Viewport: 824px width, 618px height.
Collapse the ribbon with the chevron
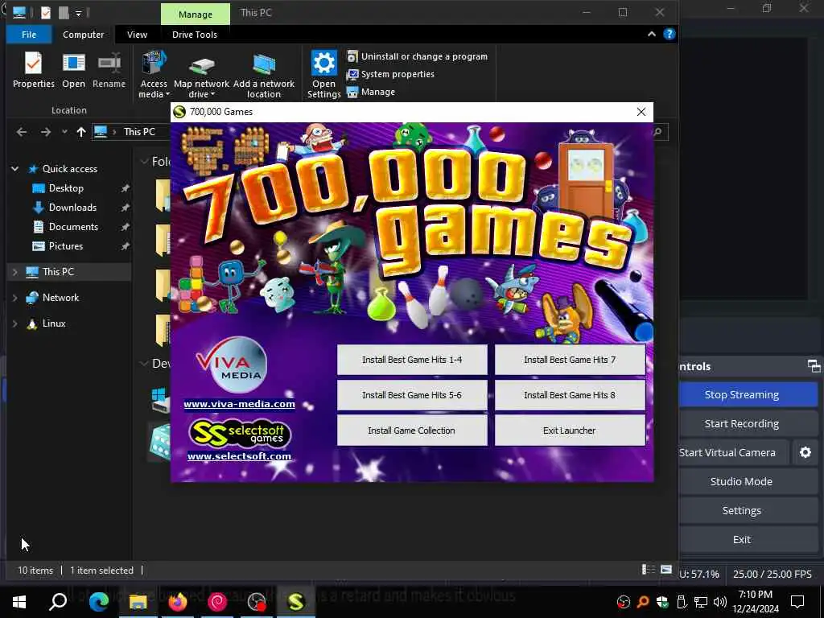coord(652,34)
